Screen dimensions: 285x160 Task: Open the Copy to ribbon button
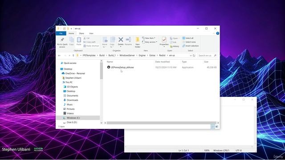pos(112,42)
